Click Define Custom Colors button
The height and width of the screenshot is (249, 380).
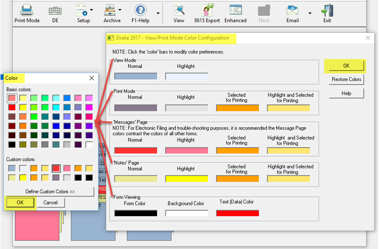coord(50,192)
